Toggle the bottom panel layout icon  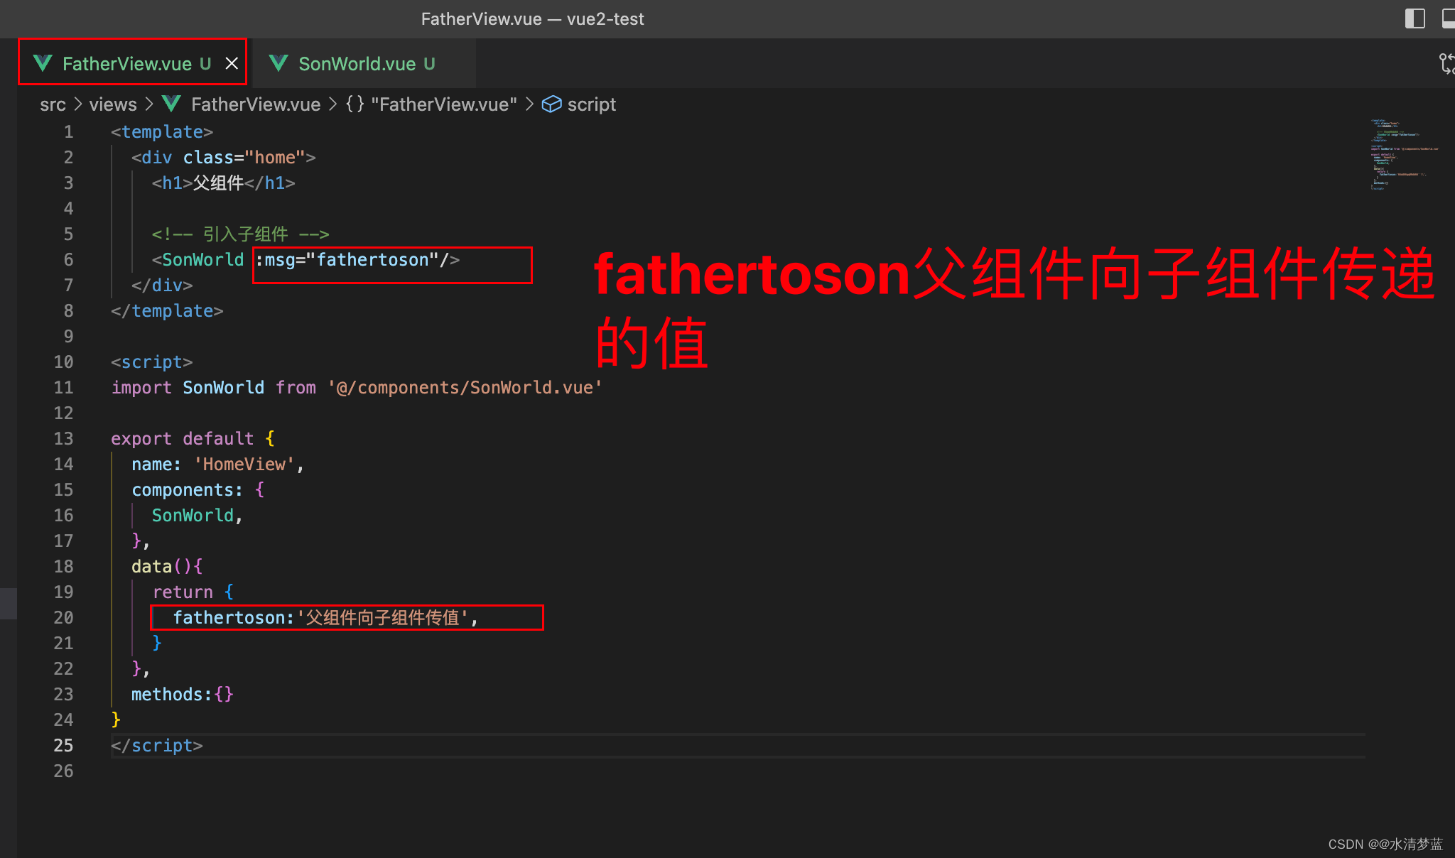[1448, 18]
